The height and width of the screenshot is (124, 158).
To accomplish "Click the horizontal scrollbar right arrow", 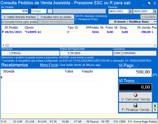I will click(x=155, y=45).
